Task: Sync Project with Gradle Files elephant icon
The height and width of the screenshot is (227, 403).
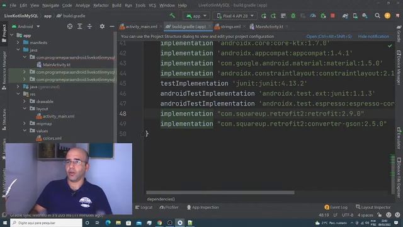Action: [x=345, y=16]
